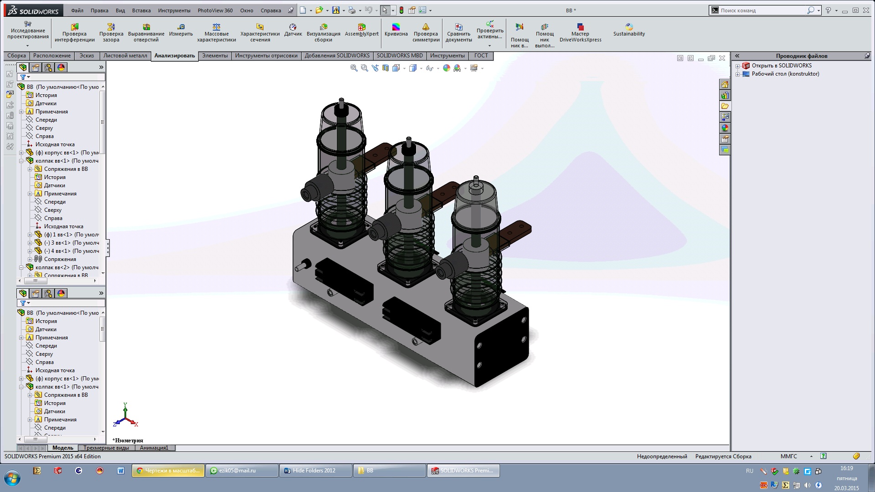Screen dimensions: 875x492
Task: Click the Print icon in the top toolbar
Action: click(351, 10)
